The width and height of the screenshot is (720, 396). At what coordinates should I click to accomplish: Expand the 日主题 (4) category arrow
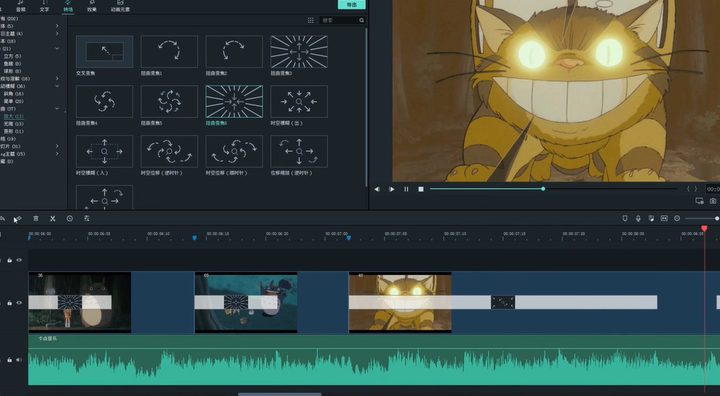point(57,34)
